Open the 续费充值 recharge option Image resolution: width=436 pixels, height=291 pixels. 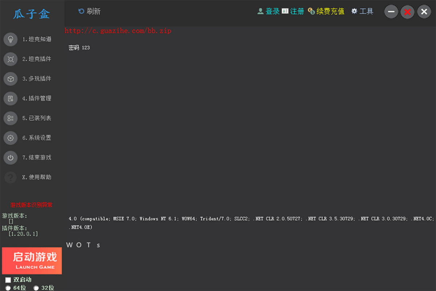pos(326,12)
